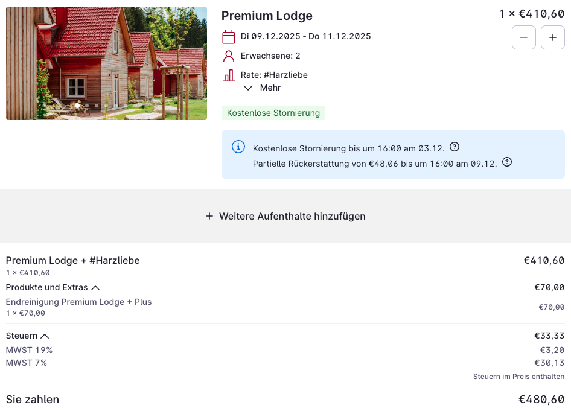Click the calendar icon beside the stay dates

pyautogui.click(x=229, y=37)
